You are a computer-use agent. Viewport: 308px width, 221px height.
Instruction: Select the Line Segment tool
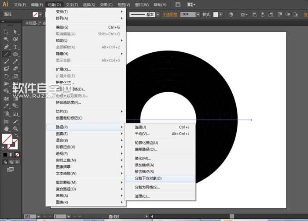(x=6, y=54)
